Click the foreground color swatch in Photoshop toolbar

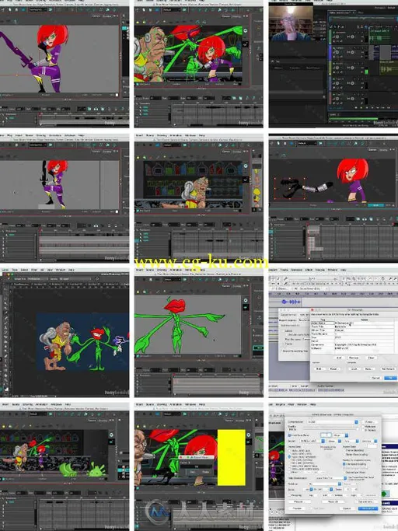[7, 389]
